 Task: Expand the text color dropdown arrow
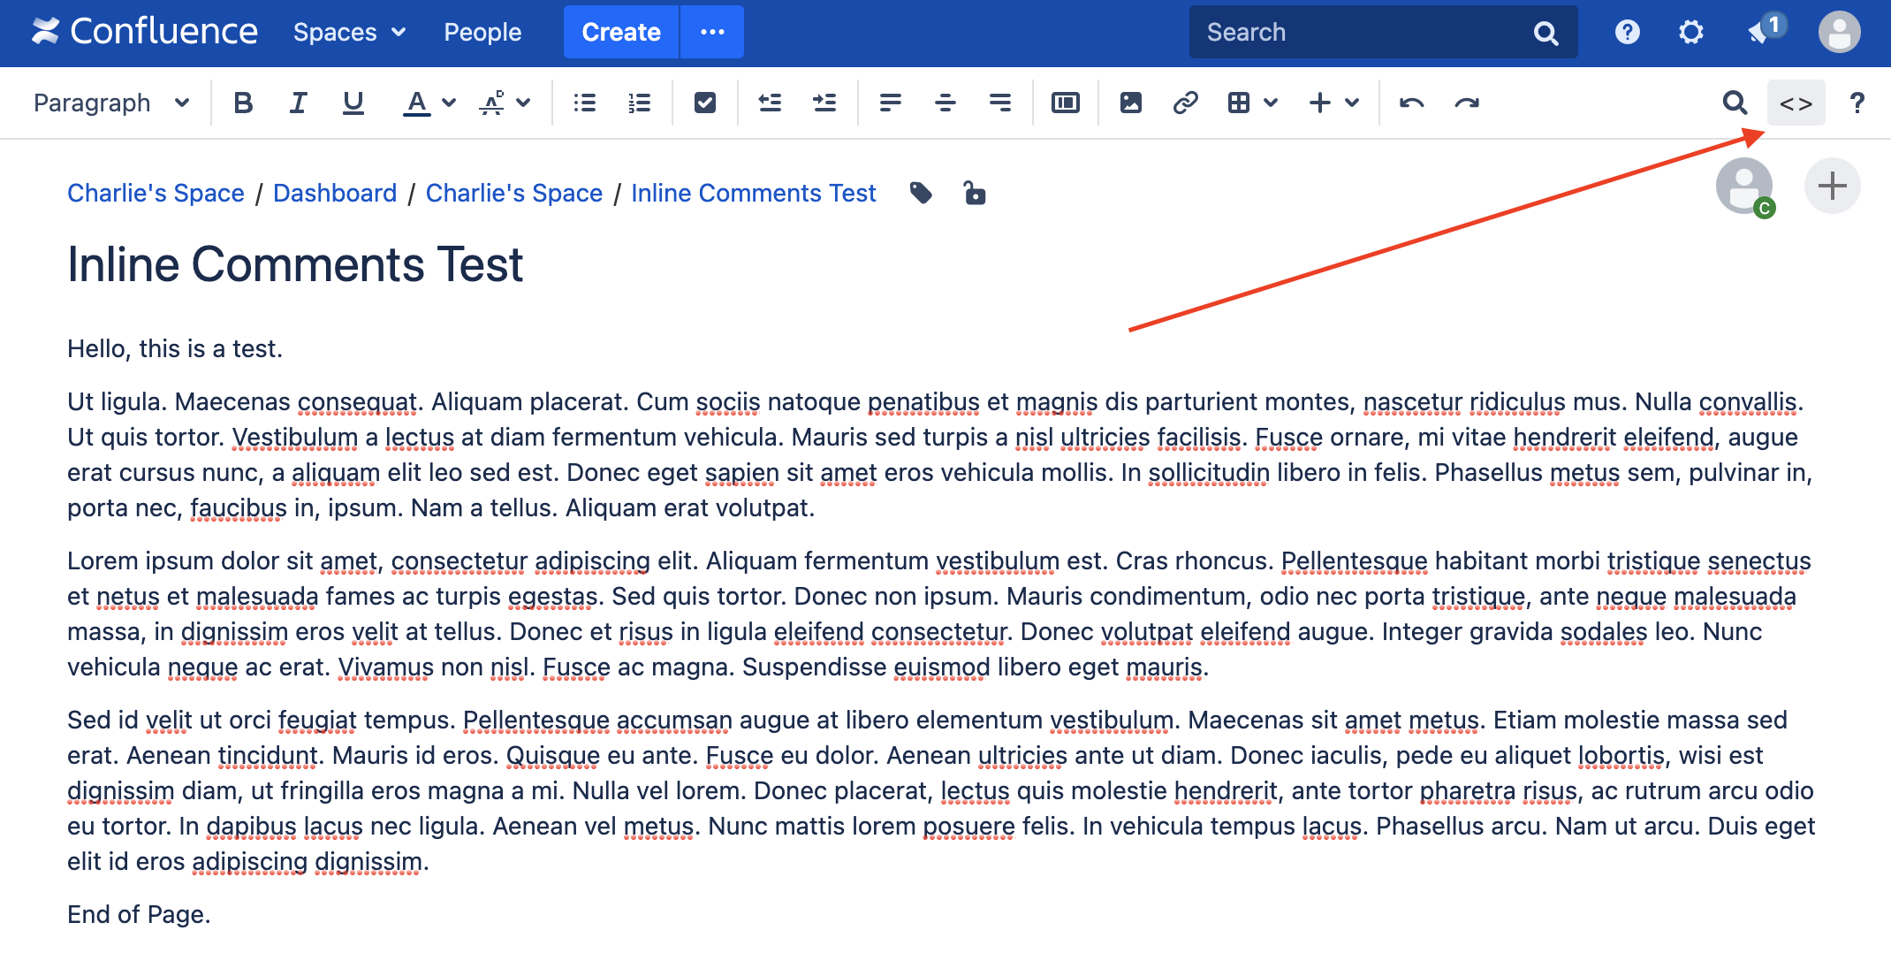[x=449, y=103]
